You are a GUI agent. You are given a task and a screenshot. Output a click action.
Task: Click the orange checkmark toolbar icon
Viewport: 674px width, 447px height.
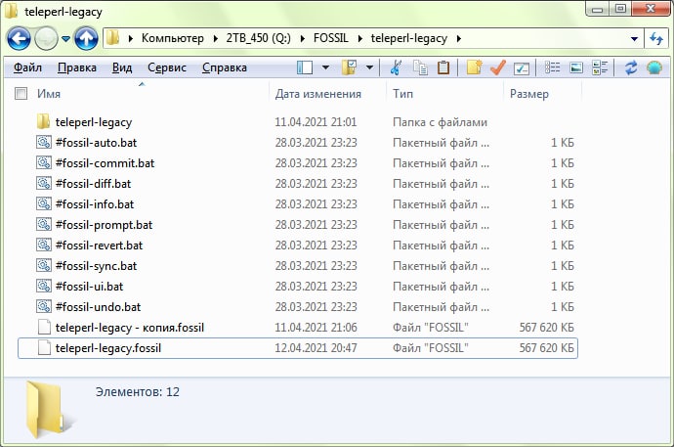(x=498, y=67)
